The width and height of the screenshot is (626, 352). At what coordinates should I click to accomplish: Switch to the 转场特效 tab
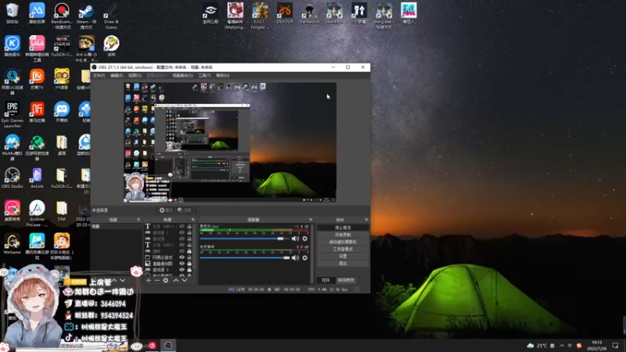click(x=346, y=280)
